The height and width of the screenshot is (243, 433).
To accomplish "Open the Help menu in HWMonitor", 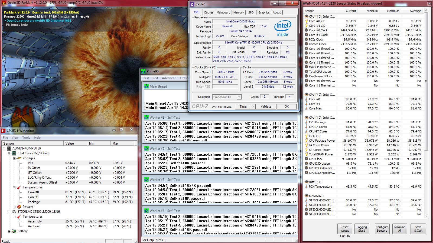I will (x=37, y=138).
